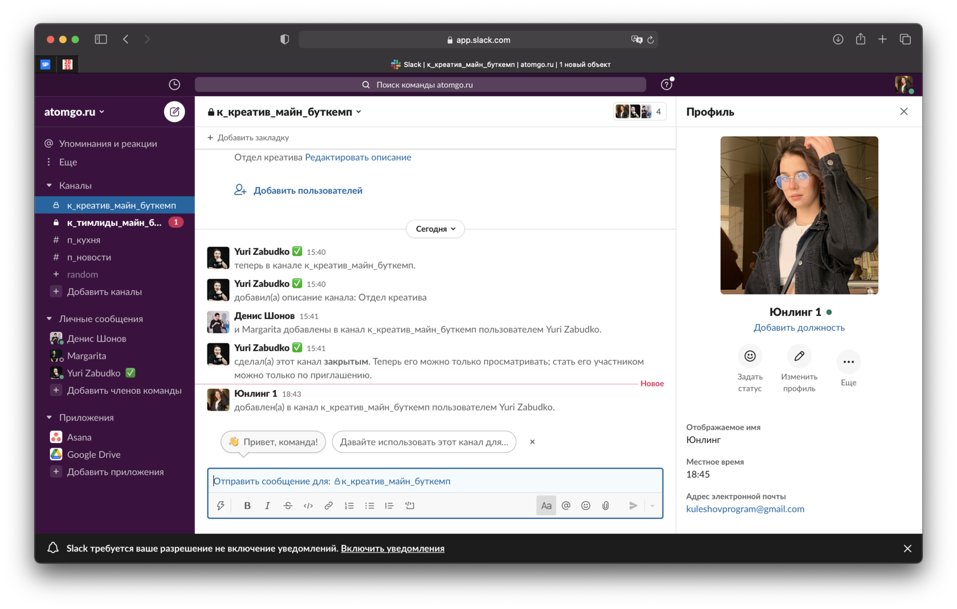Select channel к_тимлиды_майн_б...

click(x=114, y=222)
